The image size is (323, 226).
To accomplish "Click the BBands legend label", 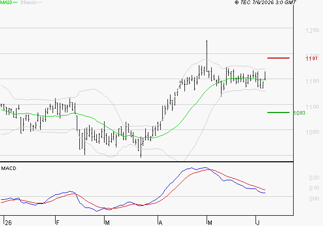I will tap(29, 3).
